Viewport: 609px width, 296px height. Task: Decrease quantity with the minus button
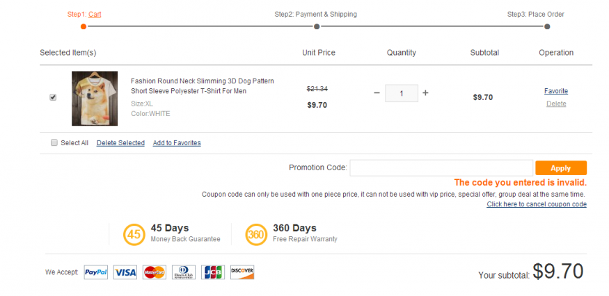pos(377,93)
